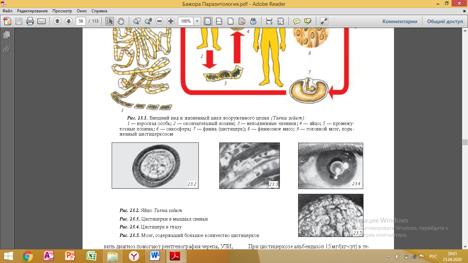
Task: Fit one full page in window
Action: [231, 21]
